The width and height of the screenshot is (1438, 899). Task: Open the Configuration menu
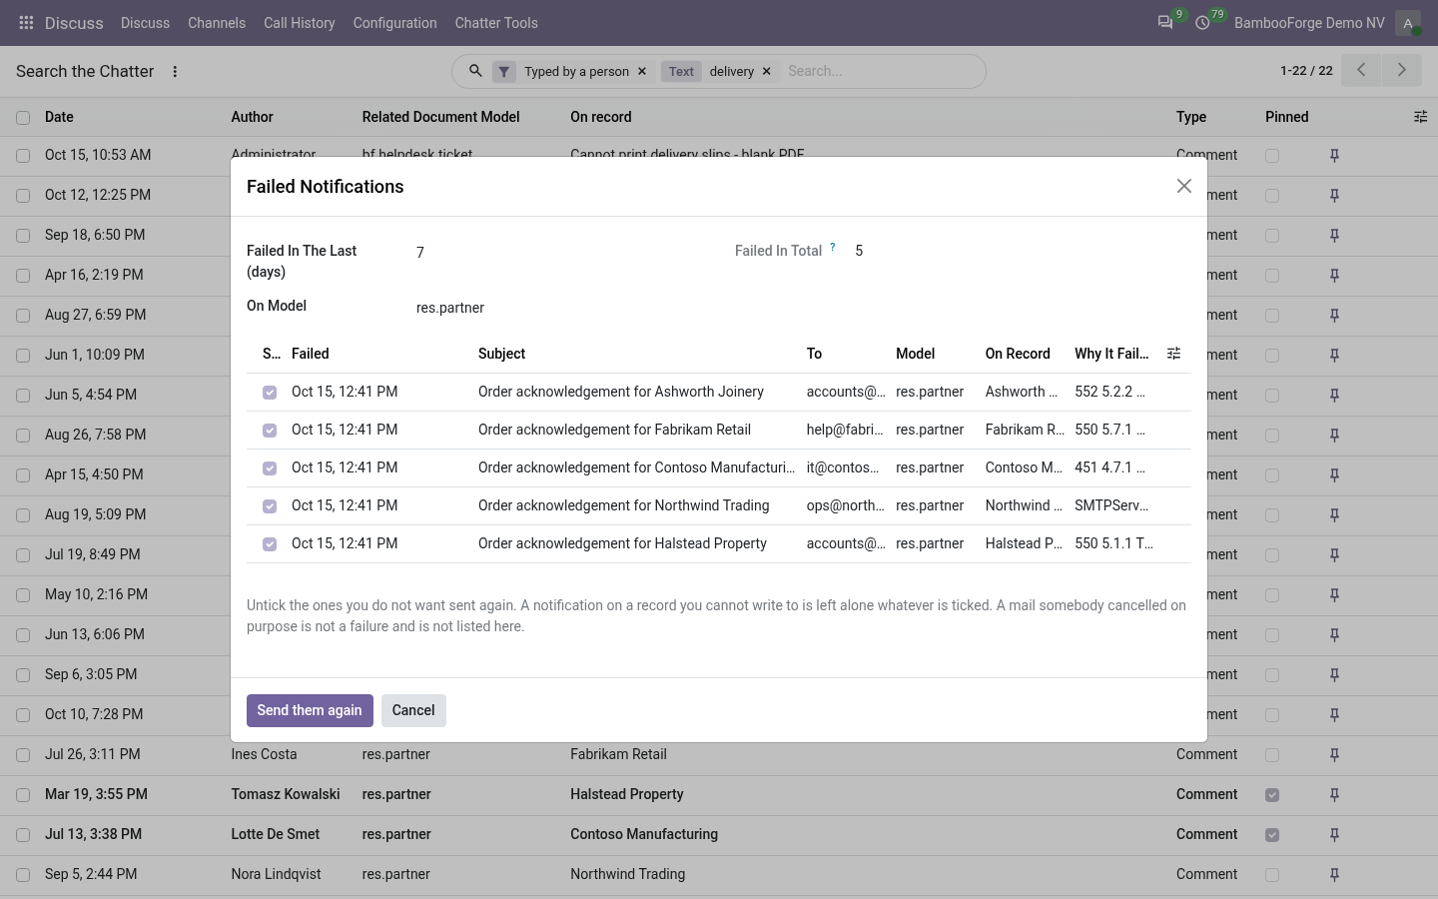pyautogui.click(x=394, y=23)
